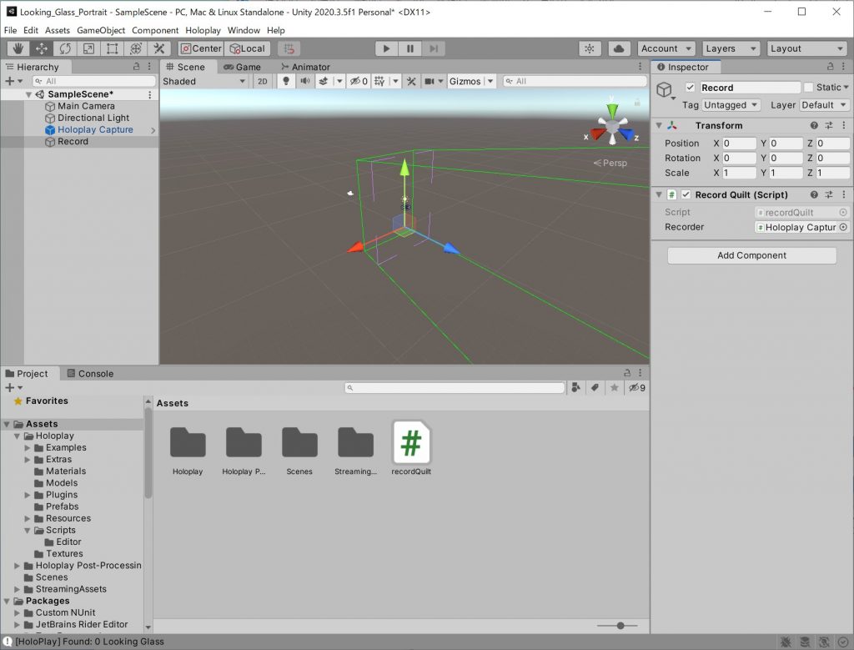Toggle scene audio speaker icon
The width and height of the screenshot is (854, 650).
(304, 81)
